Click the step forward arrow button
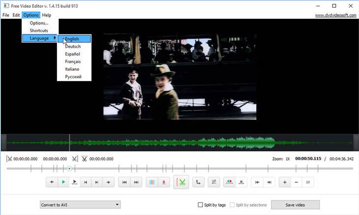Viewport: 359px width, 215px height. [108, 182]
